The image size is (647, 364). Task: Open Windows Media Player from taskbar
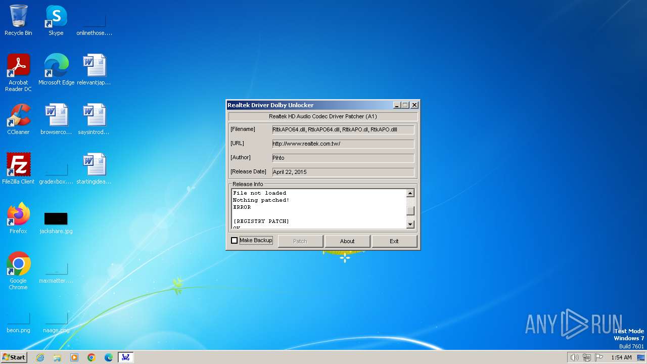74,357
